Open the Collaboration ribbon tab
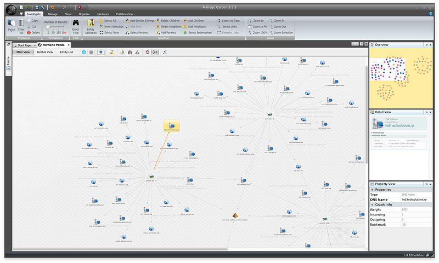This screenshot has height=263, width=439. click(125, 14)
